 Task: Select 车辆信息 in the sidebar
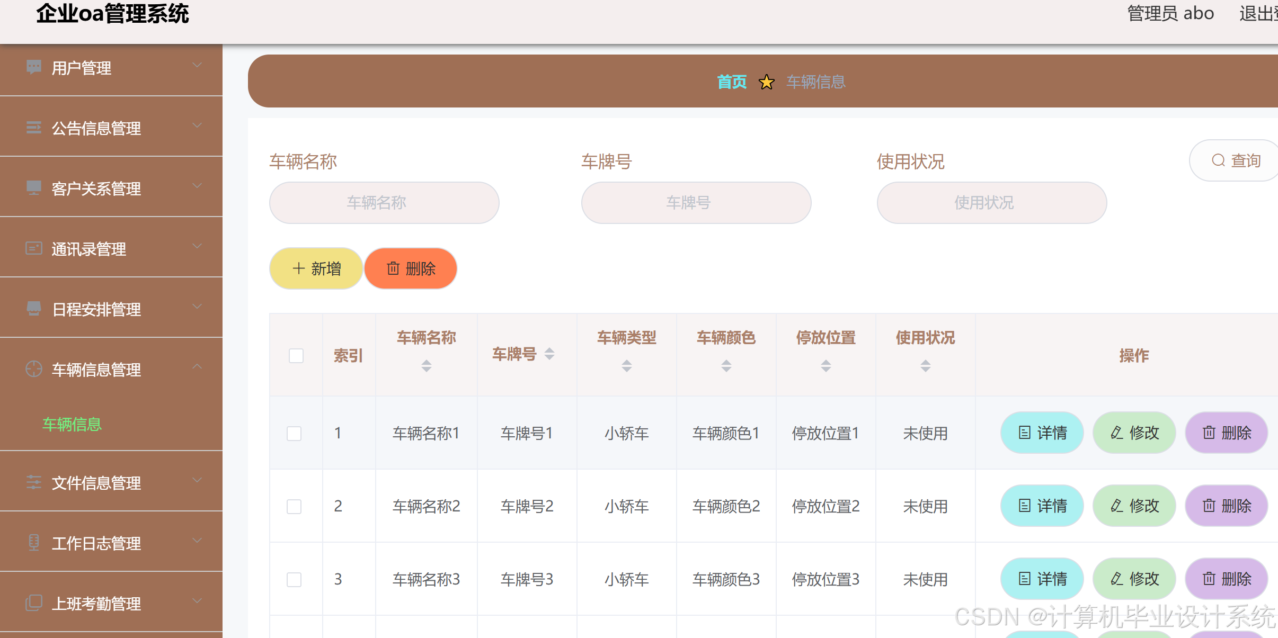72,424
